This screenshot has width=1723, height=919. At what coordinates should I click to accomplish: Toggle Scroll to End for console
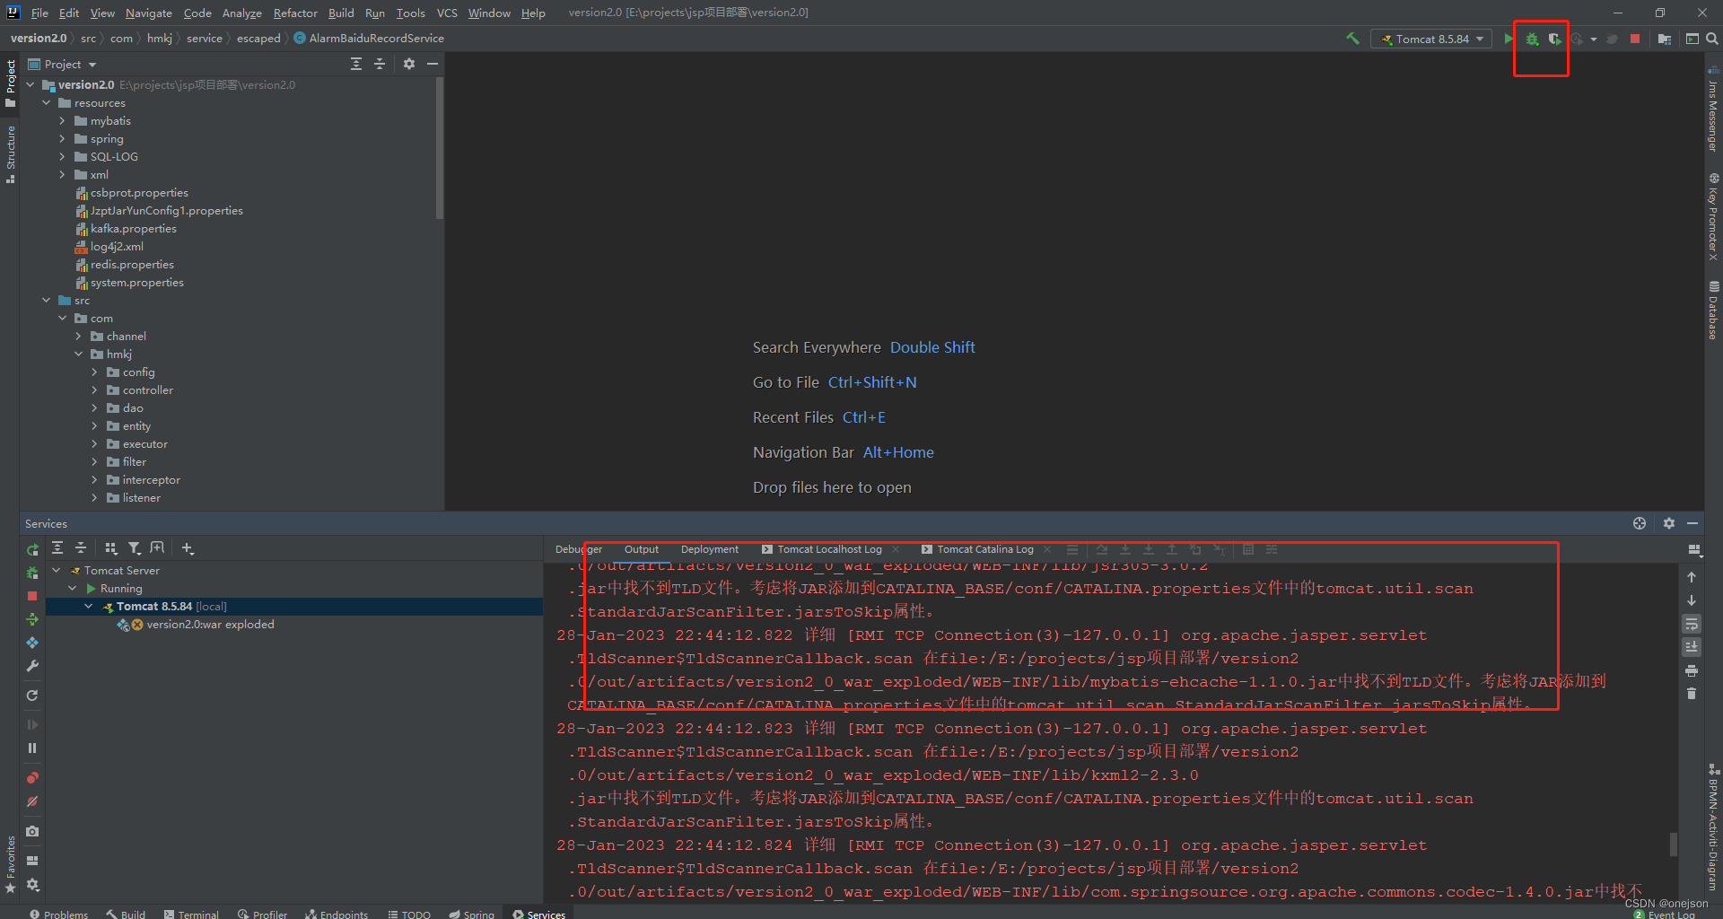(1692, 647)
